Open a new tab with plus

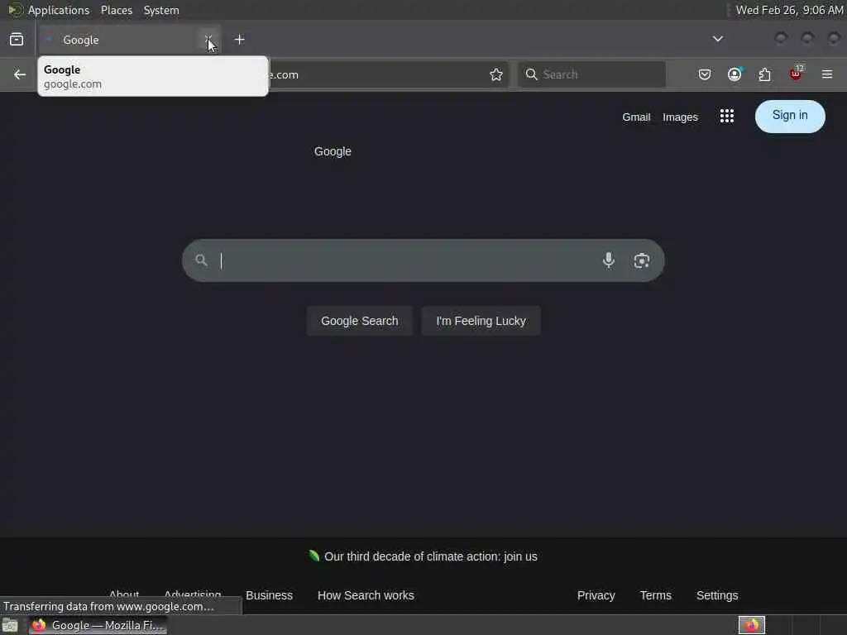[239, 40]
